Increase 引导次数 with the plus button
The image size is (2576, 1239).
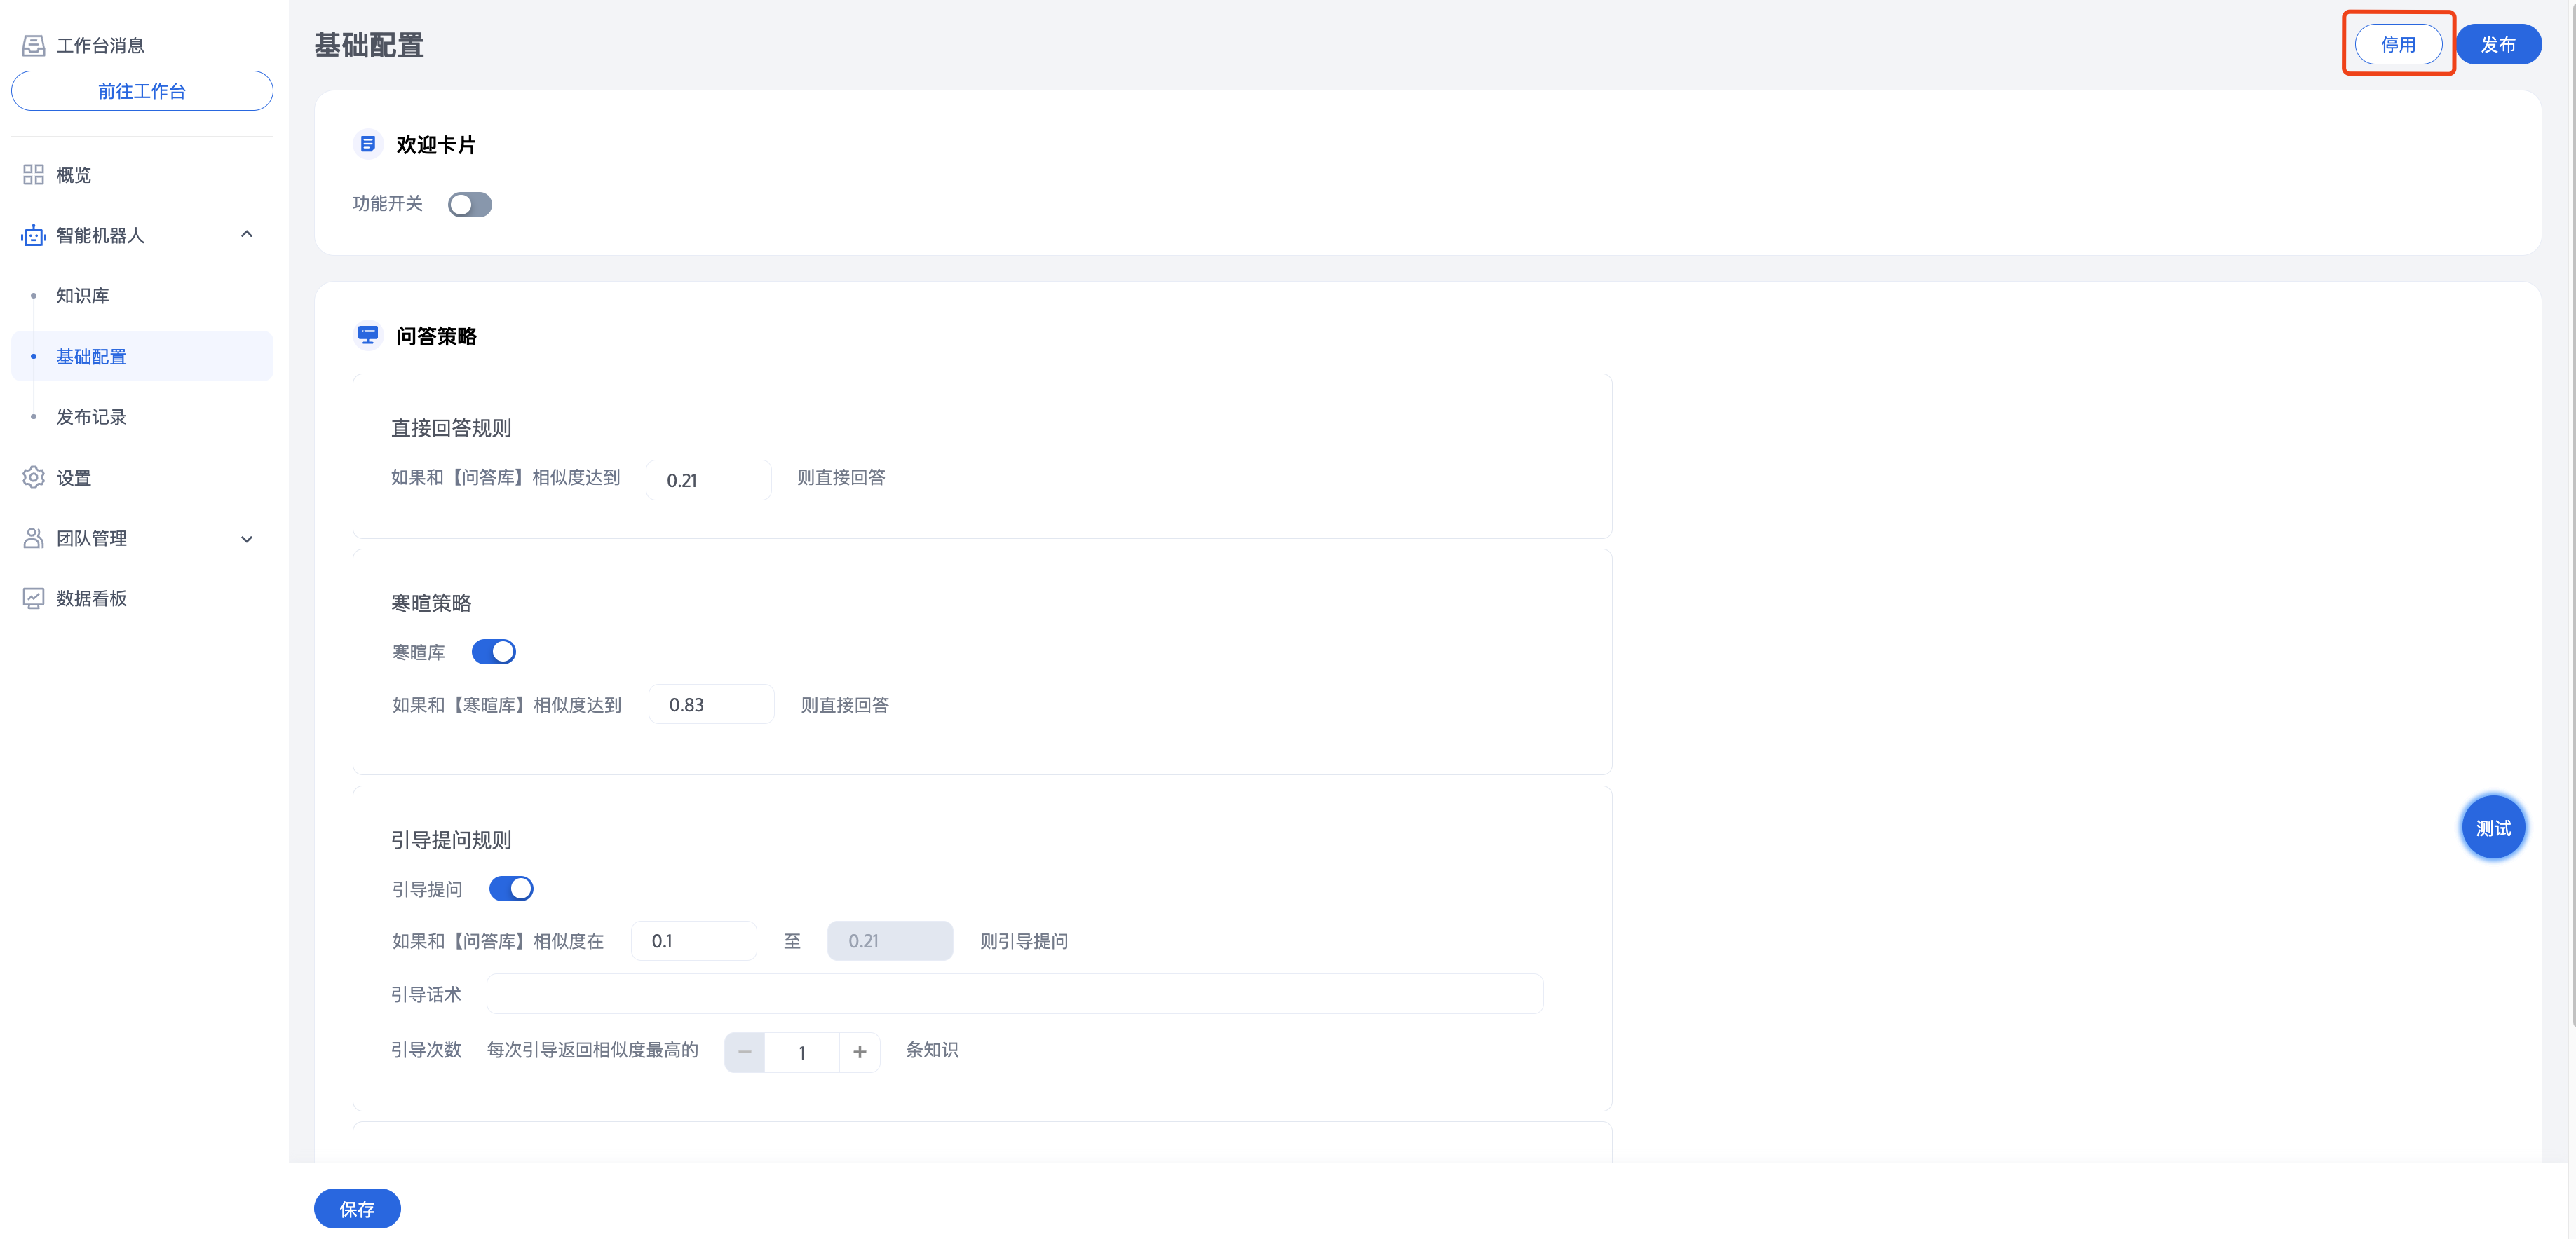859,1052
